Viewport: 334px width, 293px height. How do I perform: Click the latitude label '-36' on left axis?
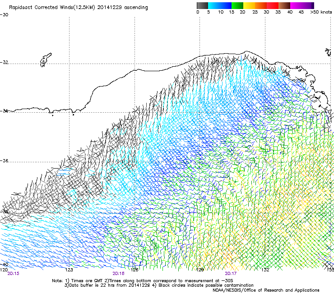(x=4, y=160)
